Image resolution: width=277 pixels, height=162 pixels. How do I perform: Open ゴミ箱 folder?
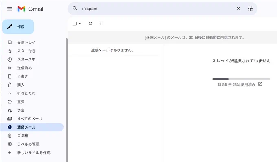23,135
